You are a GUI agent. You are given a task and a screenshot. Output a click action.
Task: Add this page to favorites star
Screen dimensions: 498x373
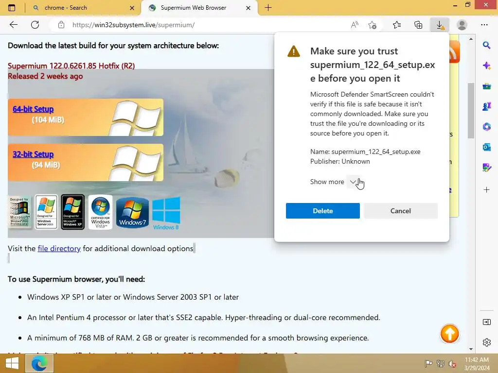(372, 25)
